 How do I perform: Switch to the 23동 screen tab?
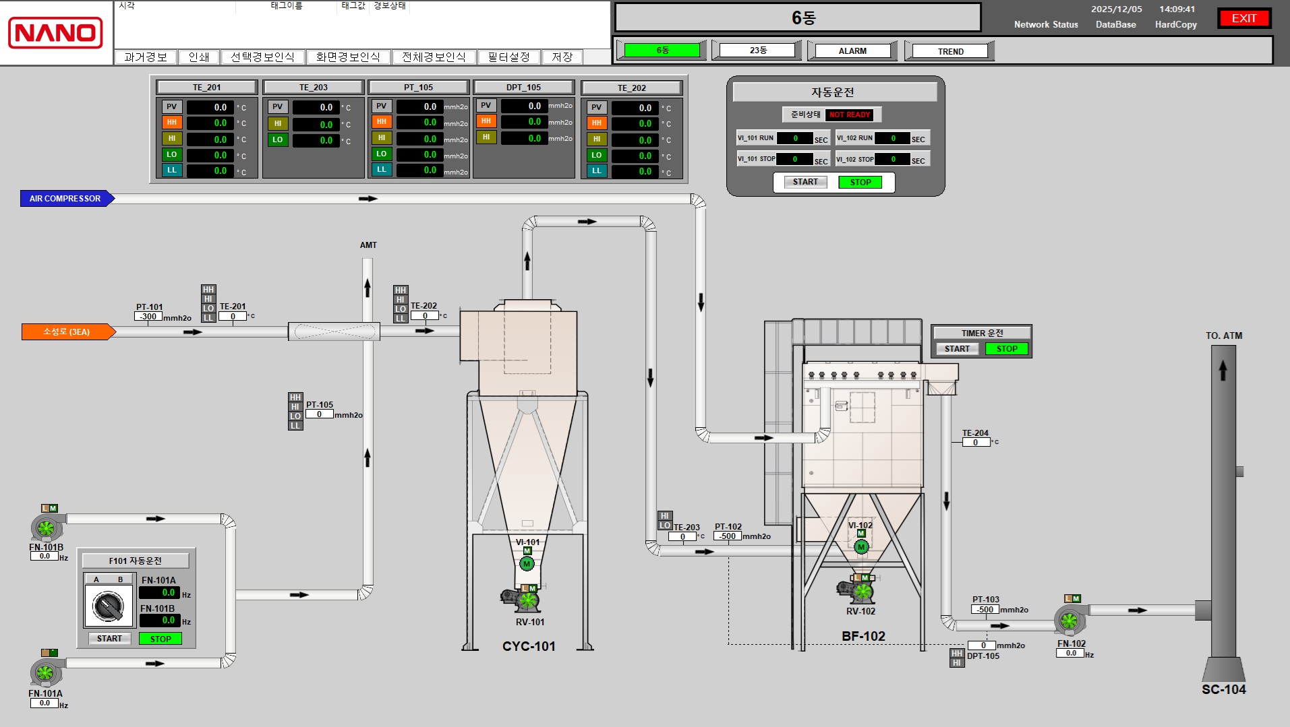click(757, 51)
